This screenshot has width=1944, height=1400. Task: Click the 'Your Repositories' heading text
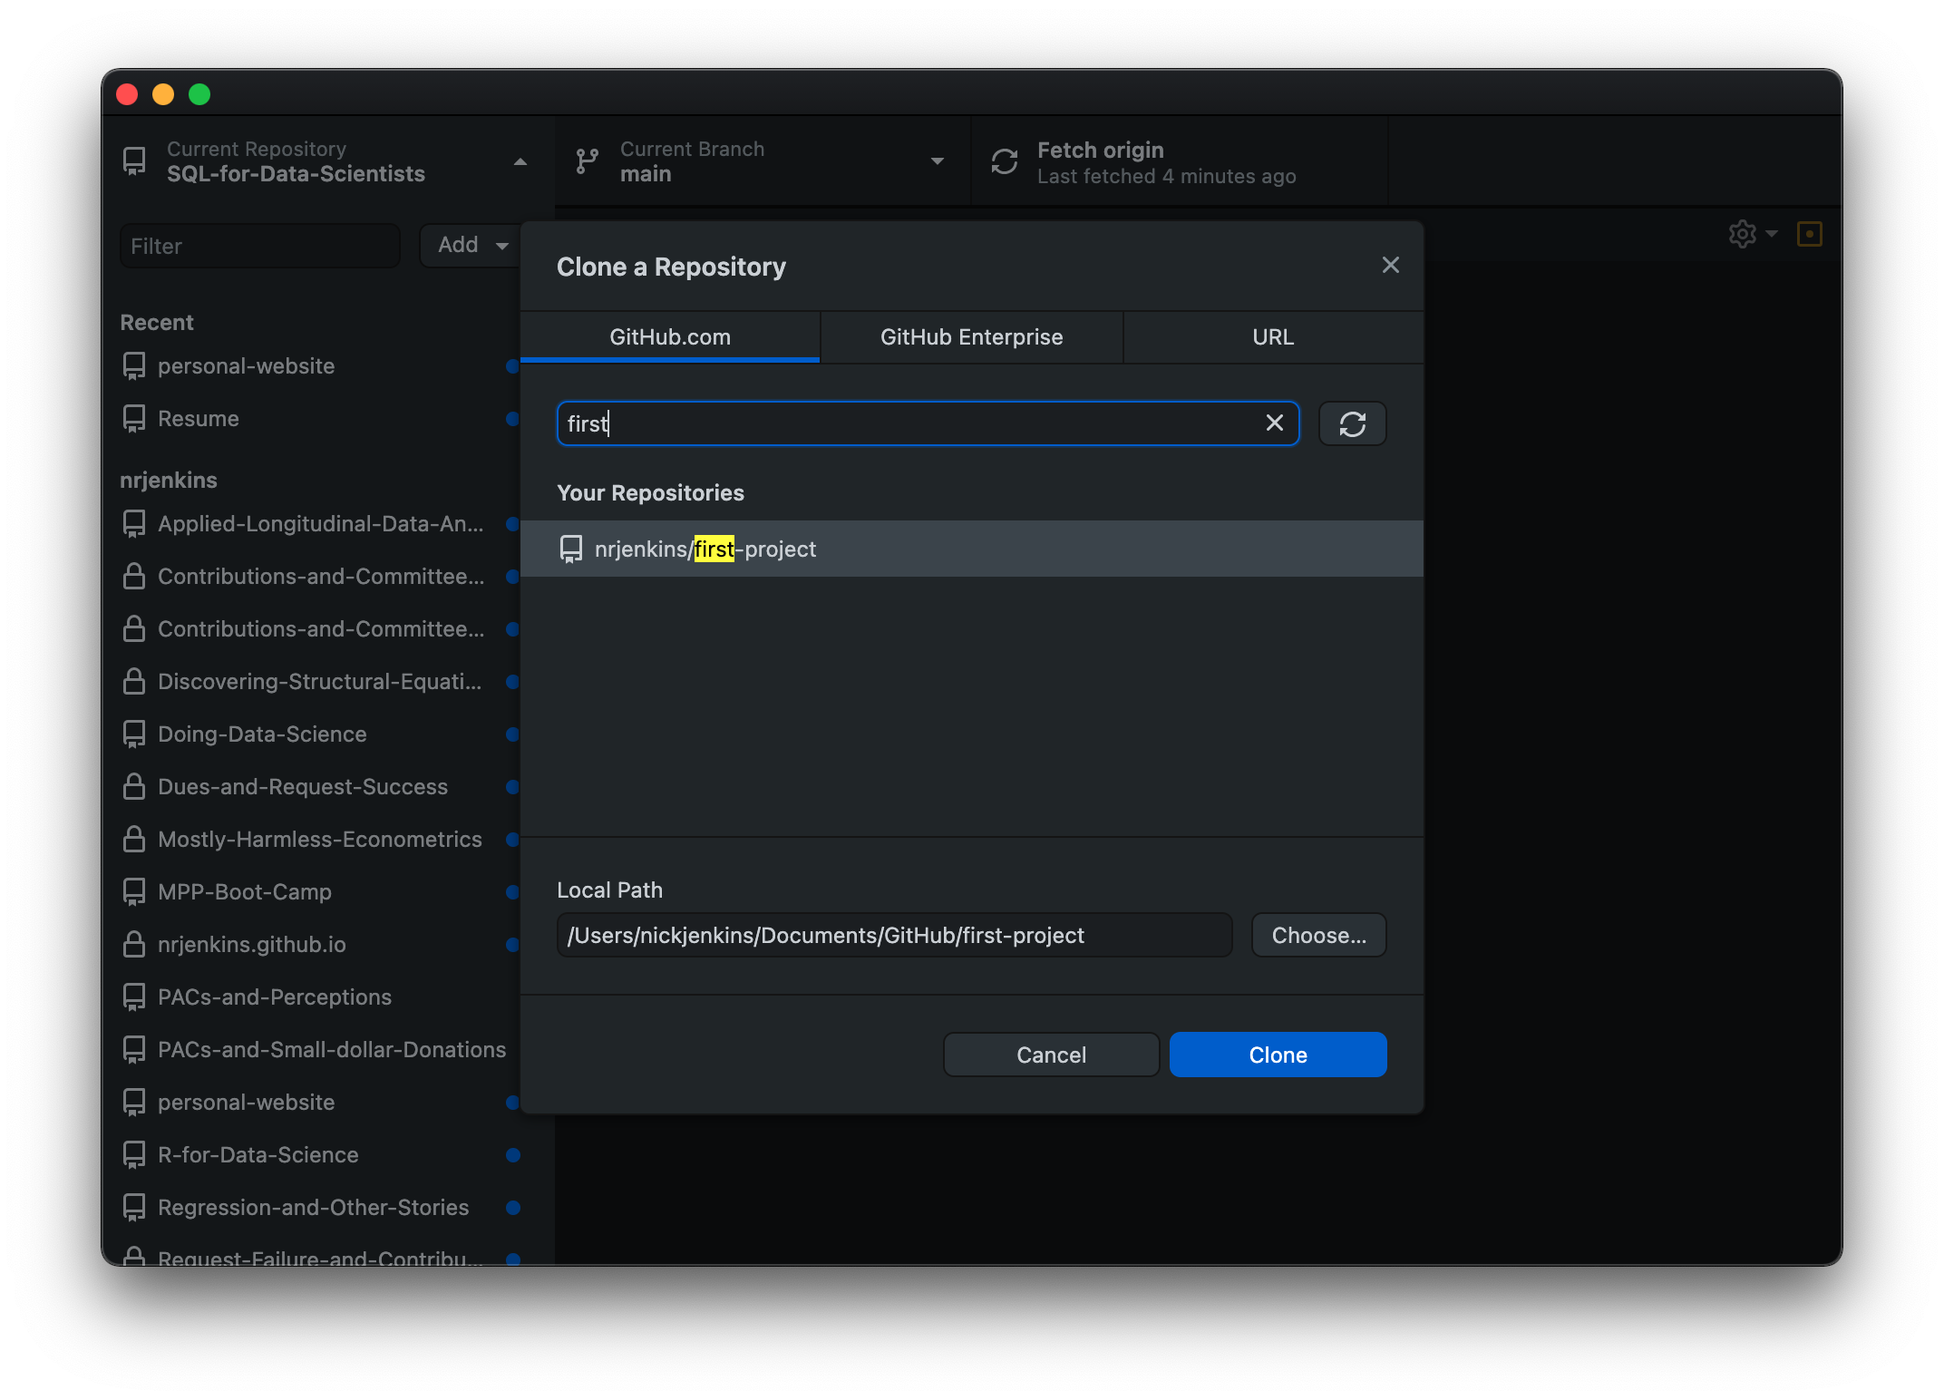650,492
